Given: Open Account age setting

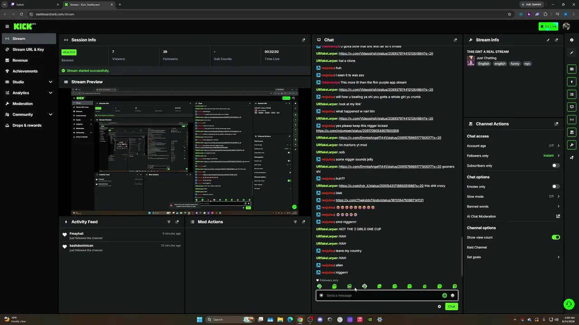Looking at the screenshot, I should click(513, 145).
